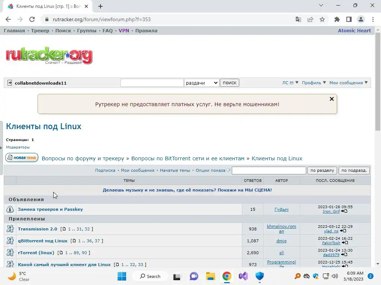Open Трекер in the top navigation
The image size is (381, 285).
[x=40, y=30]
